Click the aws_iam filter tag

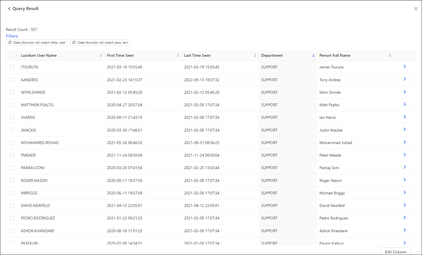(x=100, y=43)
